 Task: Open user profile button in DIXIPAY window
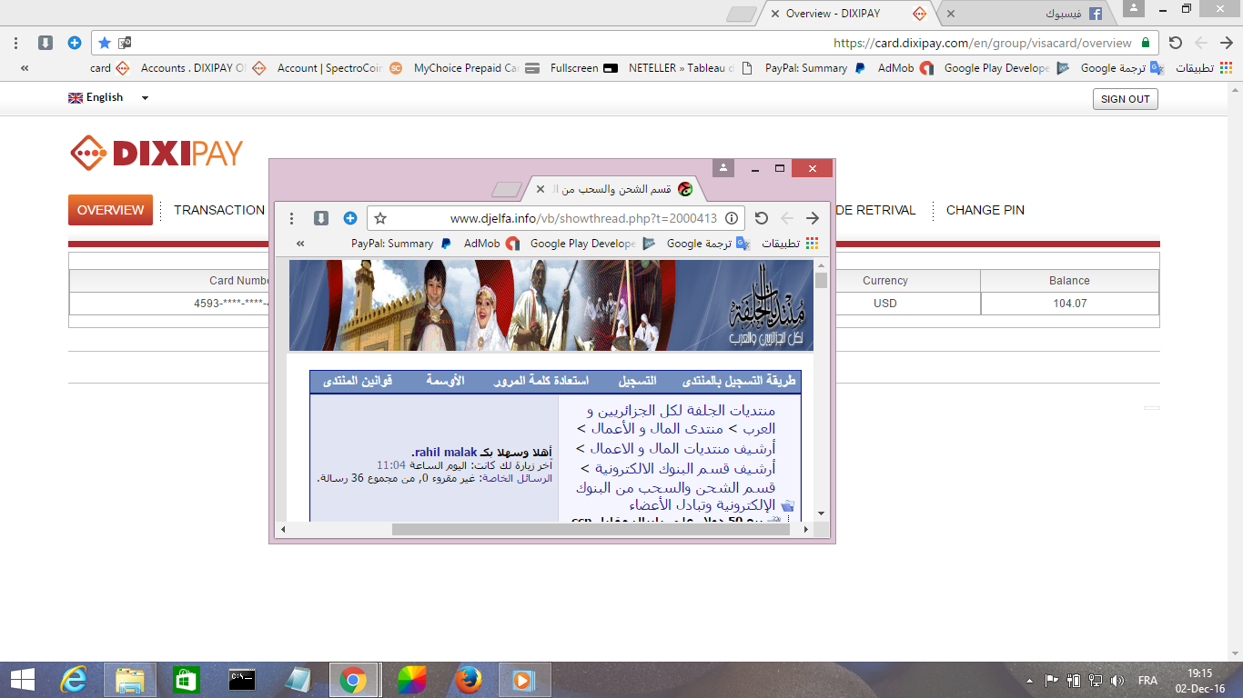pyautogui.click(x=1134, y=8)
